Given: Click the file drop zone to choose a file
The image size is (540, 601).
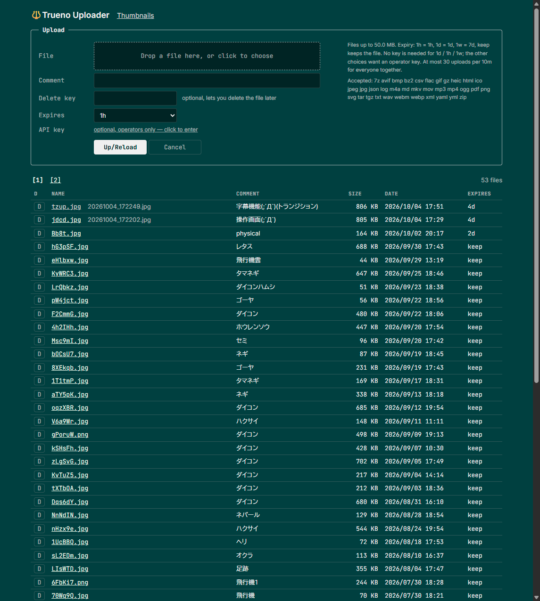Looking at the screenshot, I should (207, 56).
